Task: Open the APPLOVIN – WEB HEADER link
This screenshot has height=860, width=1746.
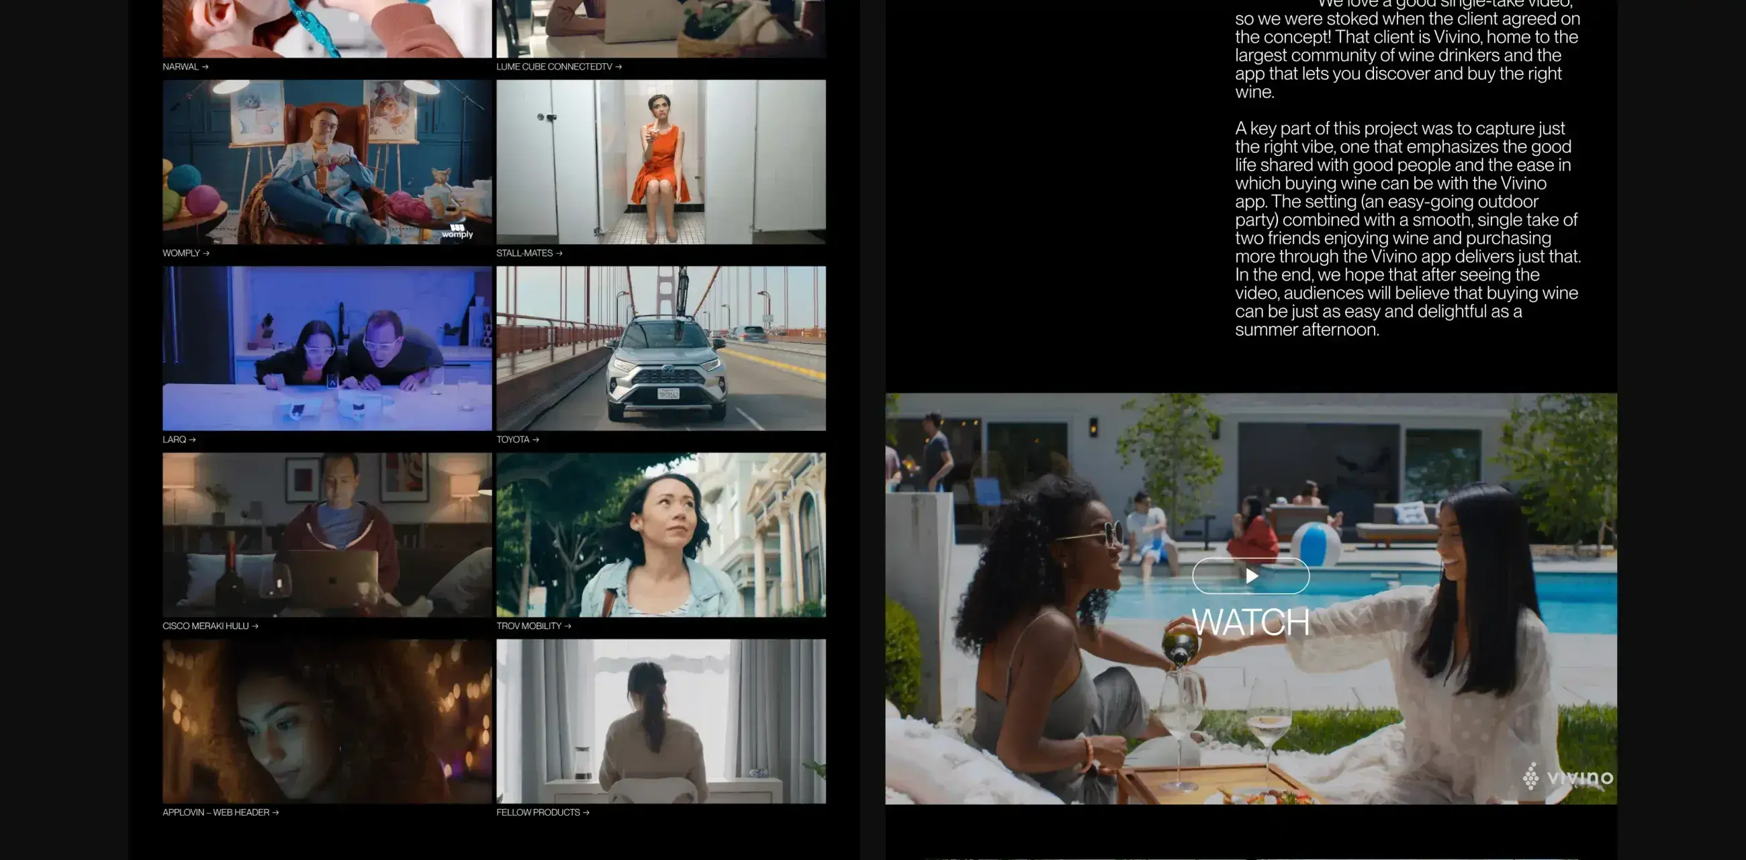Action: (x=220, y=812)
